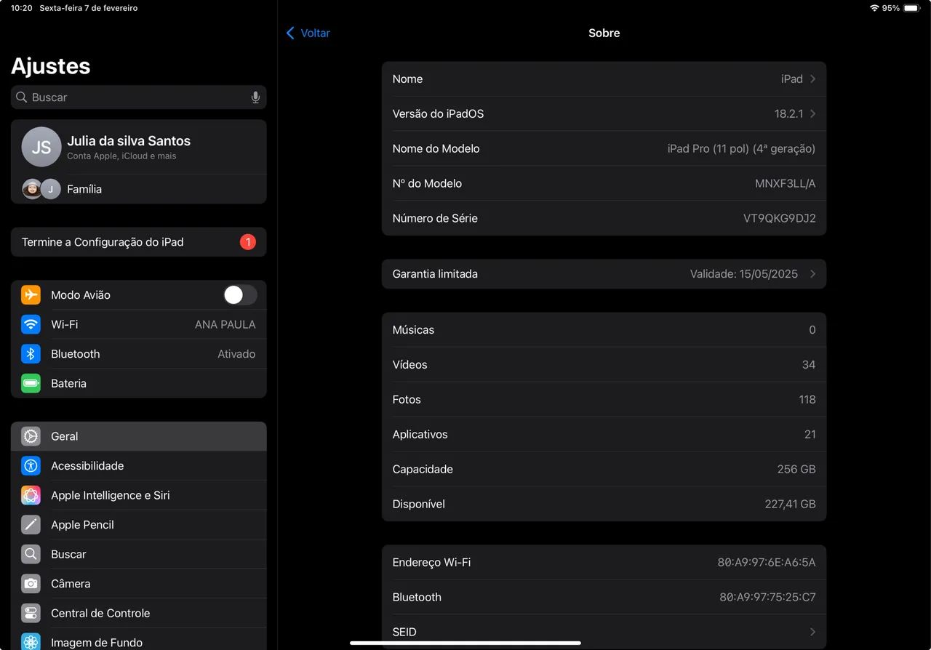931x650 pixels.
Task: Tap the Buscar magnifier icon in list
Action: 31,554
